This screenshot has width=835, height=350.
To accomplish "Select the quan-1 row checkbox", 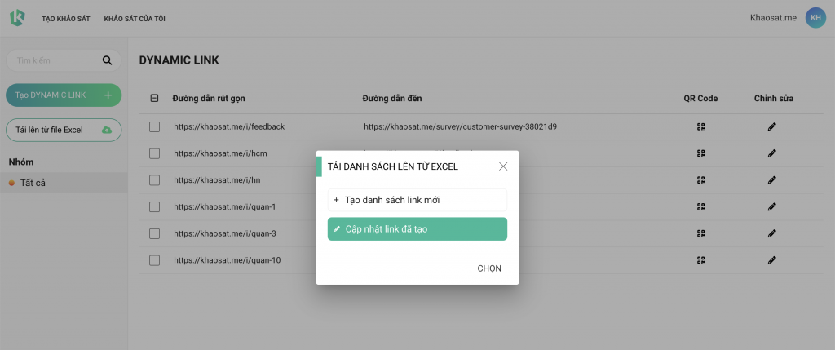I will pyautogui.click(x=154, y=206).
